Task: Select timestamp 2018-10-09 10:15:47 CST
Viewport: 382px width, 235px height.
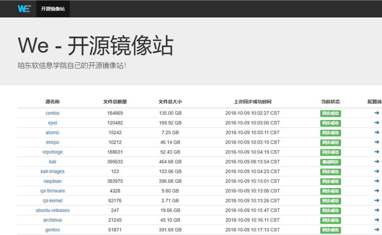Action: click(252, 211)
